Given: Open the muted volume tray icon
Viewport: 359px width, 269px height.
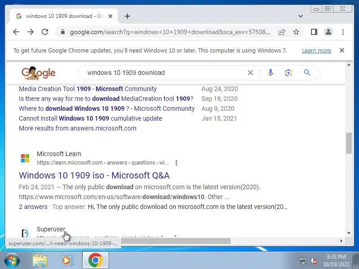Looking at the screenshot, I should (313, 260).
